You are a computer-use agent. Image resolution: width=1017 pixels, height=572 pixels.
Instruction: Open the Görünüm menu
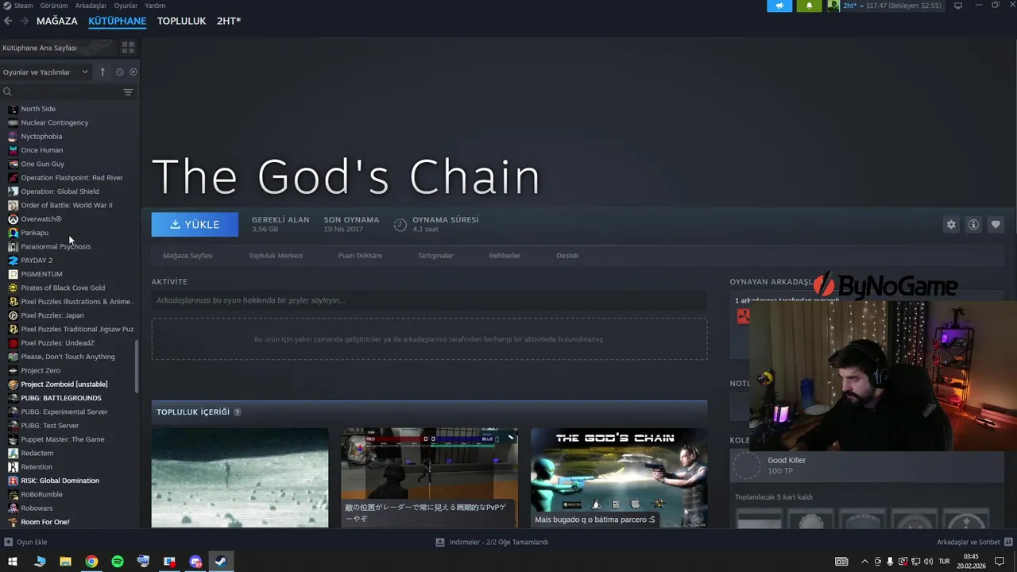click(x=54, y=6)
